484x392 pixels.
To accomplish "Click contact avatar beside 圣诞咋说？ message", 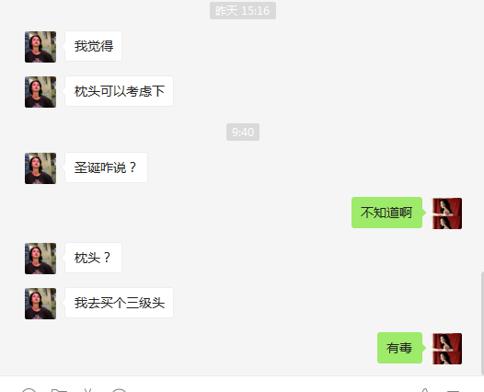I will click(40, 168).
